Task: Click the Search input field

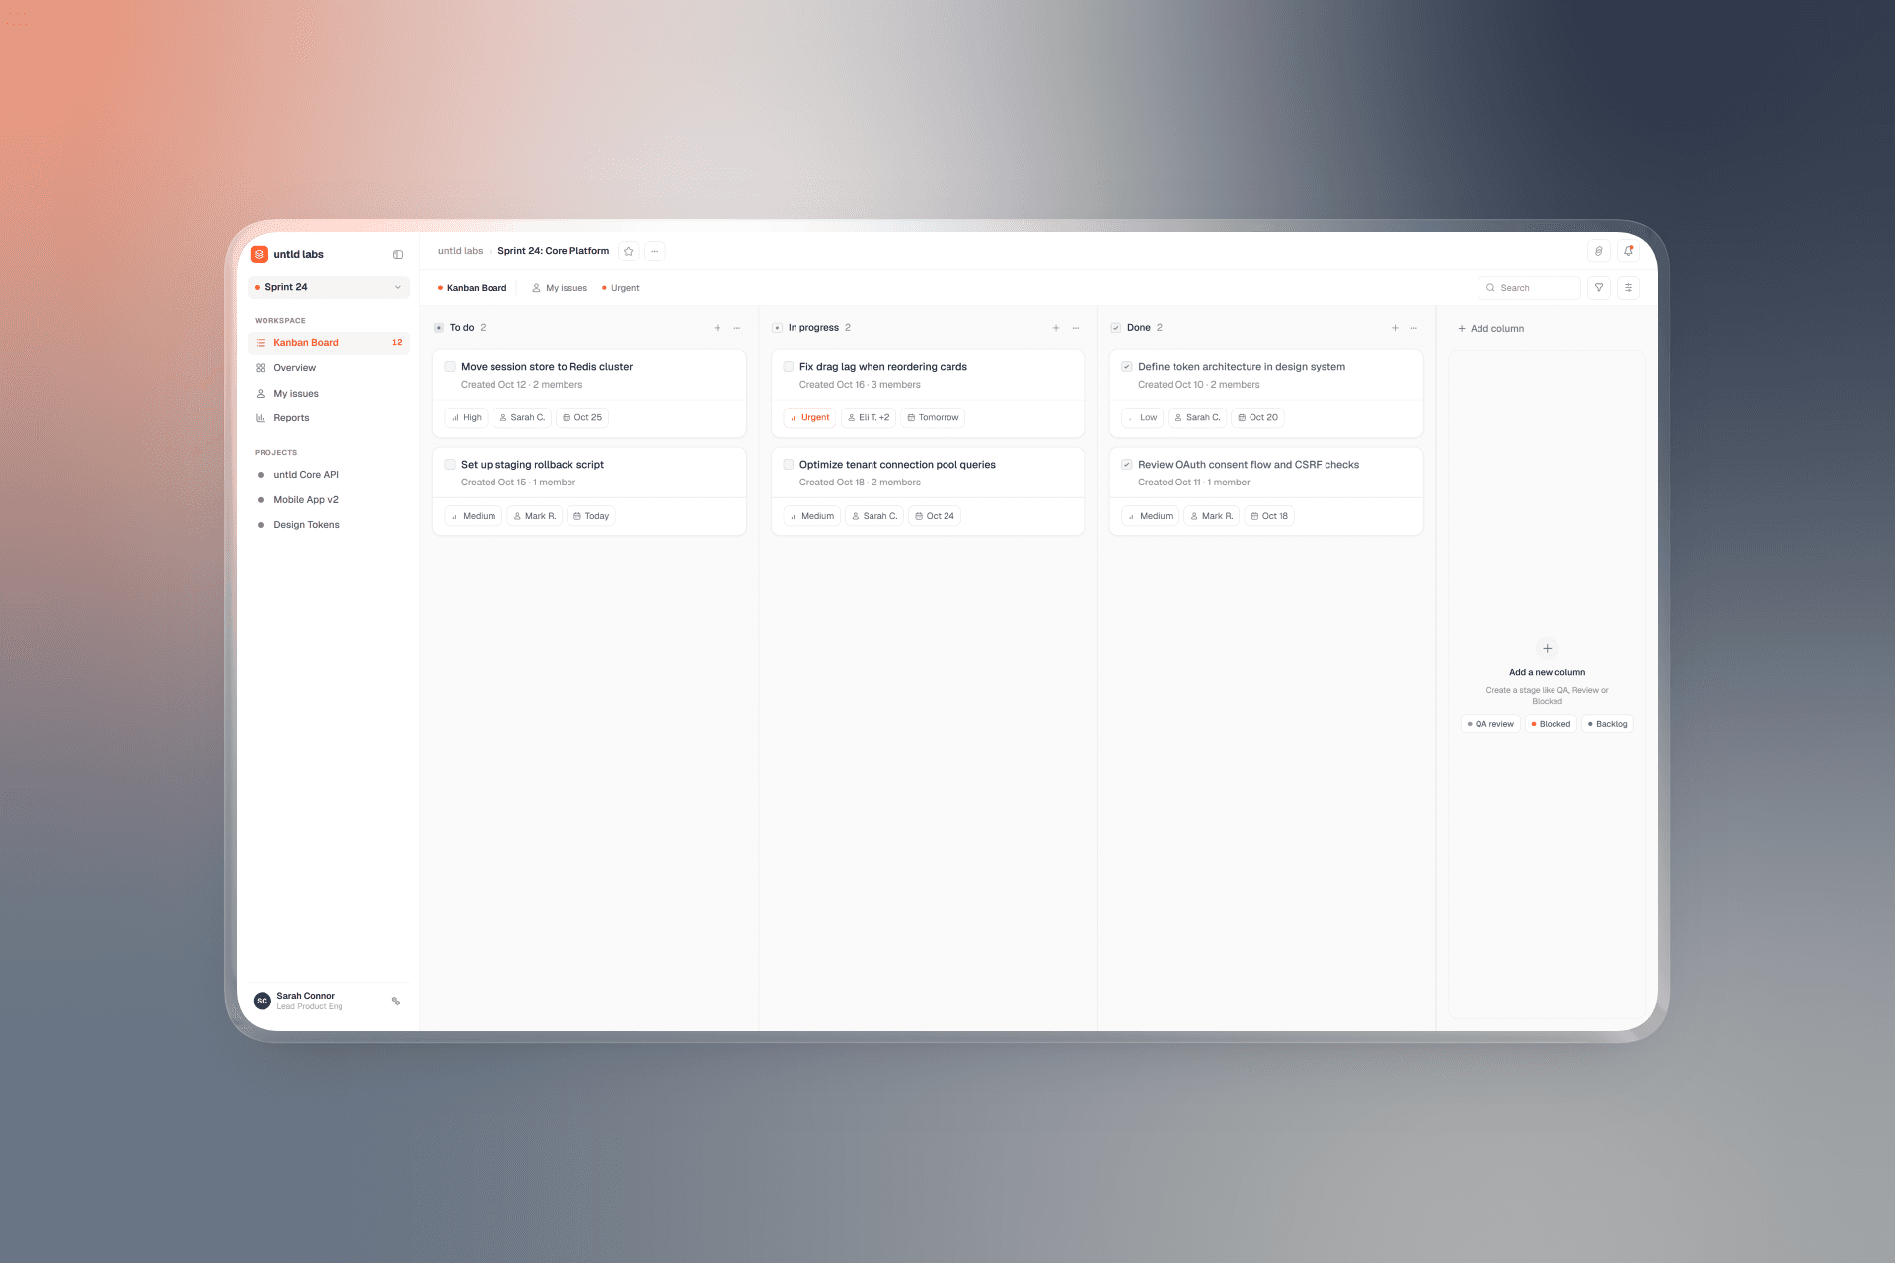Action: pos(1529,287)
